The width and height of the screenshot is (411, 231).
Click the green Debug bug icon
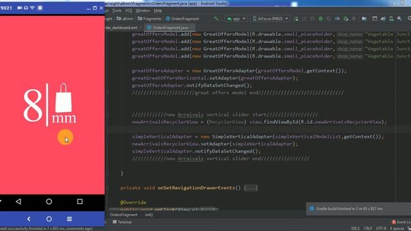(320, 19)
